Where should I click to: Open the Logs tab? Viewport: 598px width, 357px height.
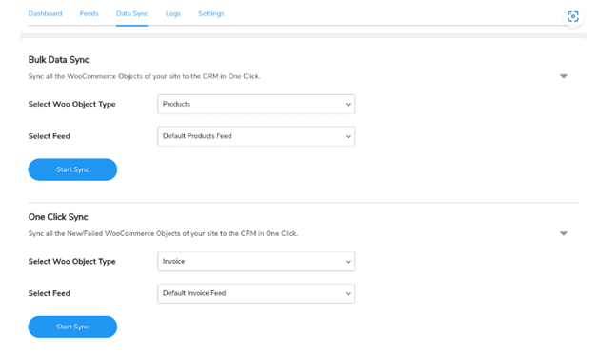pyautogui.click(x=173, y=13)
